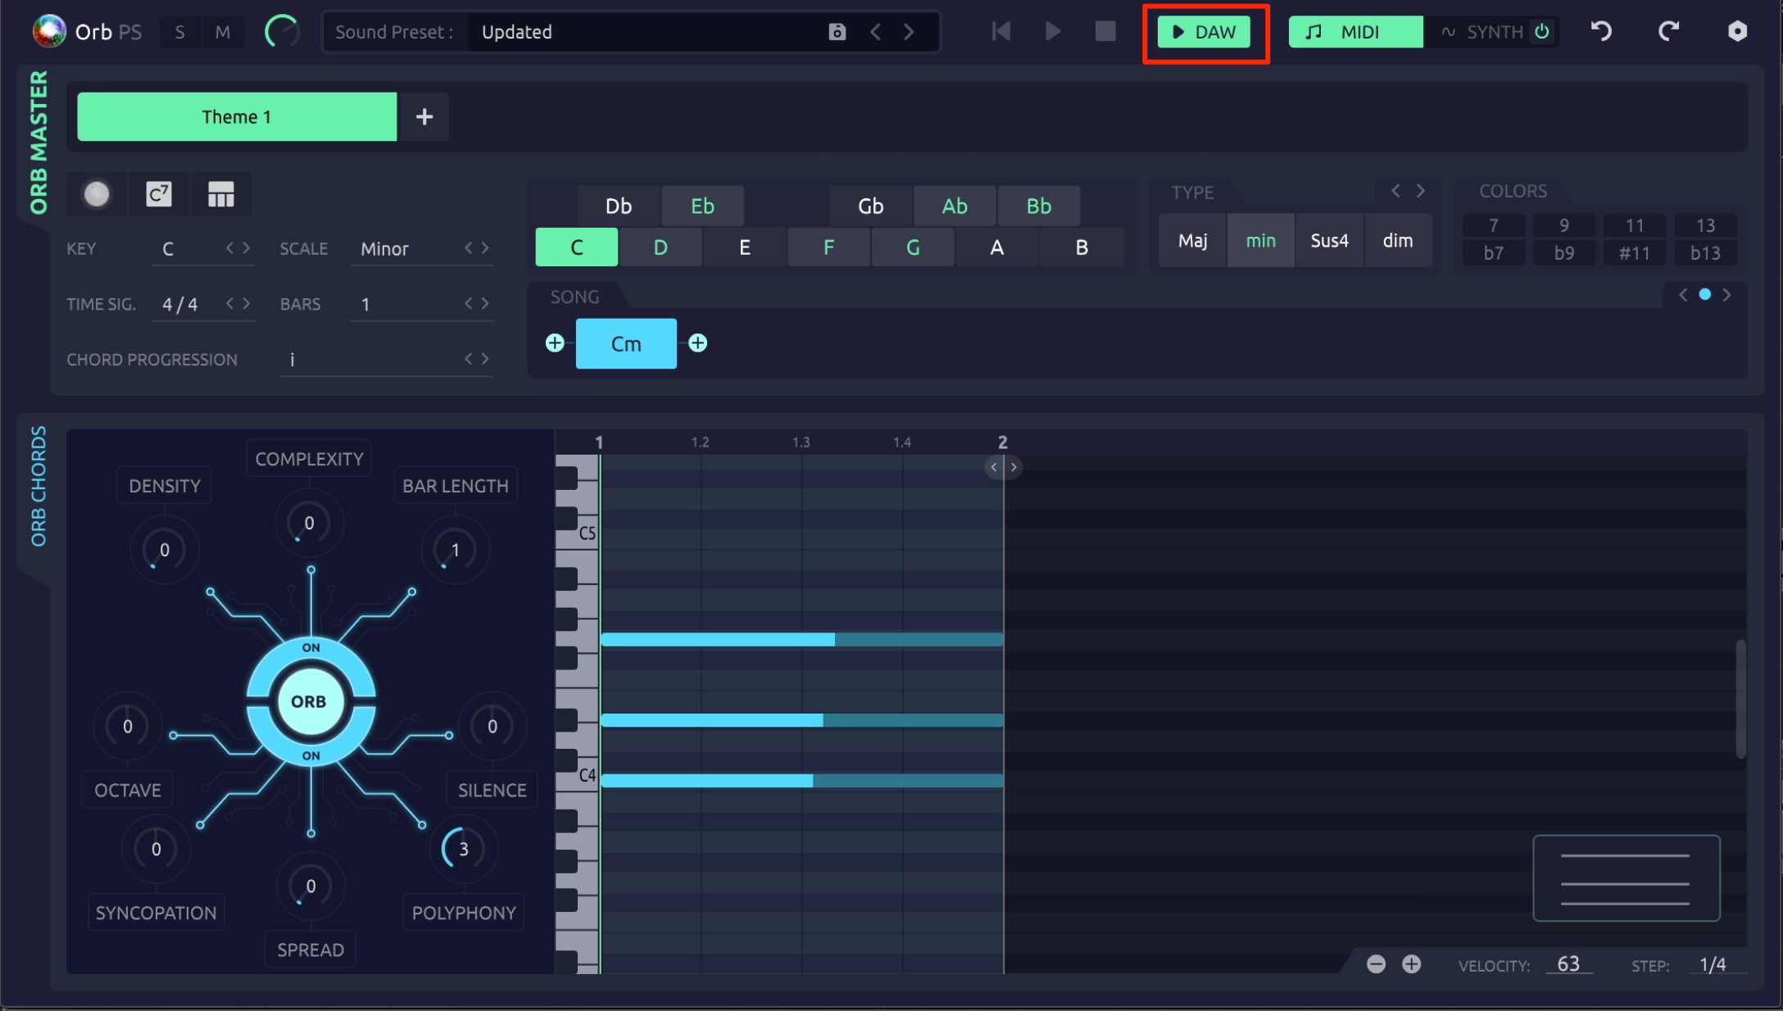The width and height of the screenshot is (1783, 1011).
Task: Click the redo arrow icon
Action: coord(1668,31)
